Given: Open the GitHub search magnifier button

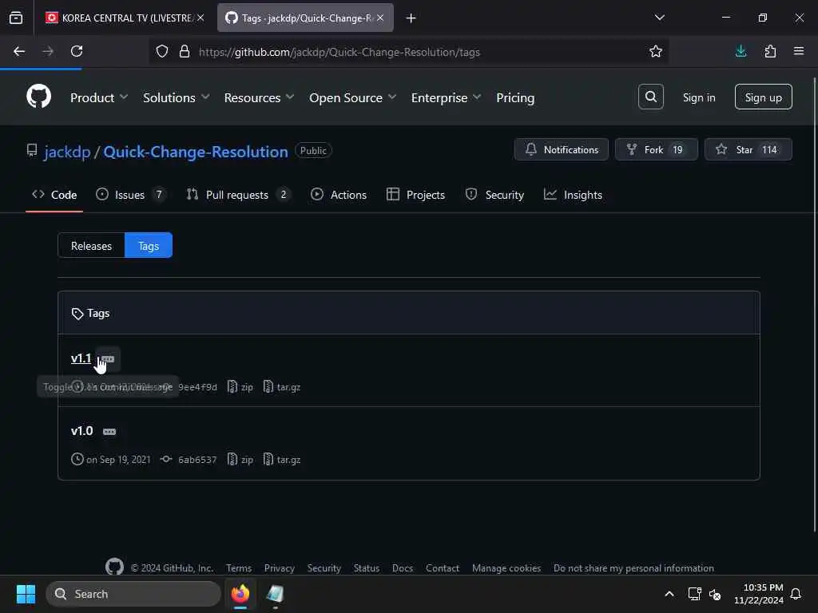Looking at the screenshot, I should click(x=650, y=97).
